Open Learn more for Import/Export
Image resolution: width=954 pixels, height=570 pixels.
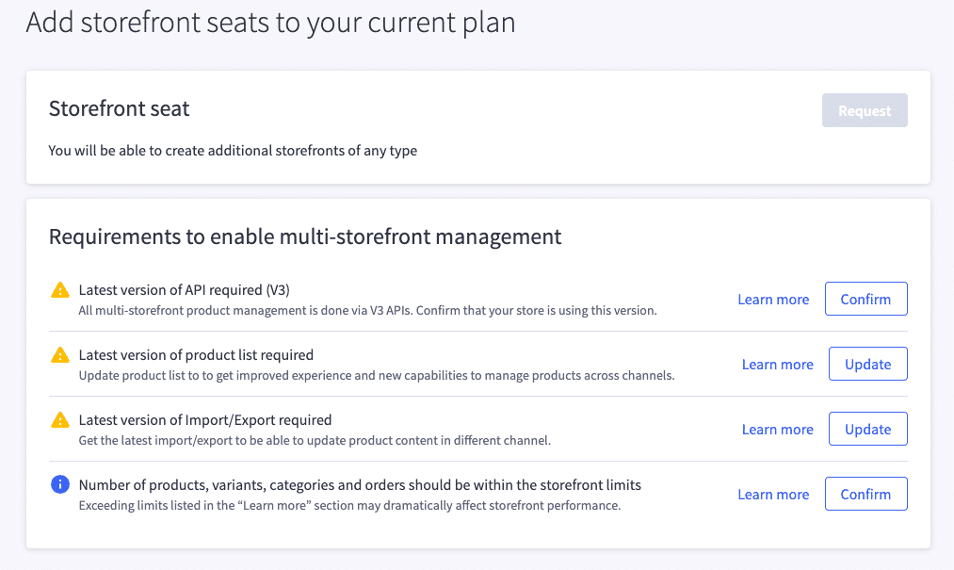pyautogui.click(x=777, y=430)
